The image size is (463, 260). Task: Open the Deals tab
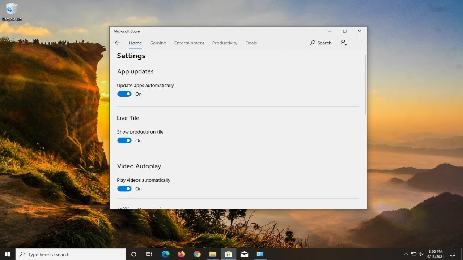251,43
